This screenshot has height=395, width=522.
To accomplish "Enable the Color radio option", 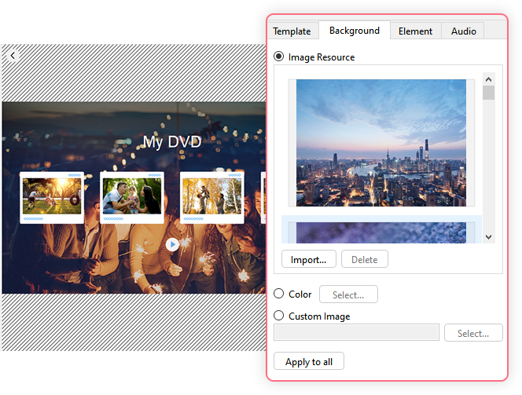I will (279, 294).
